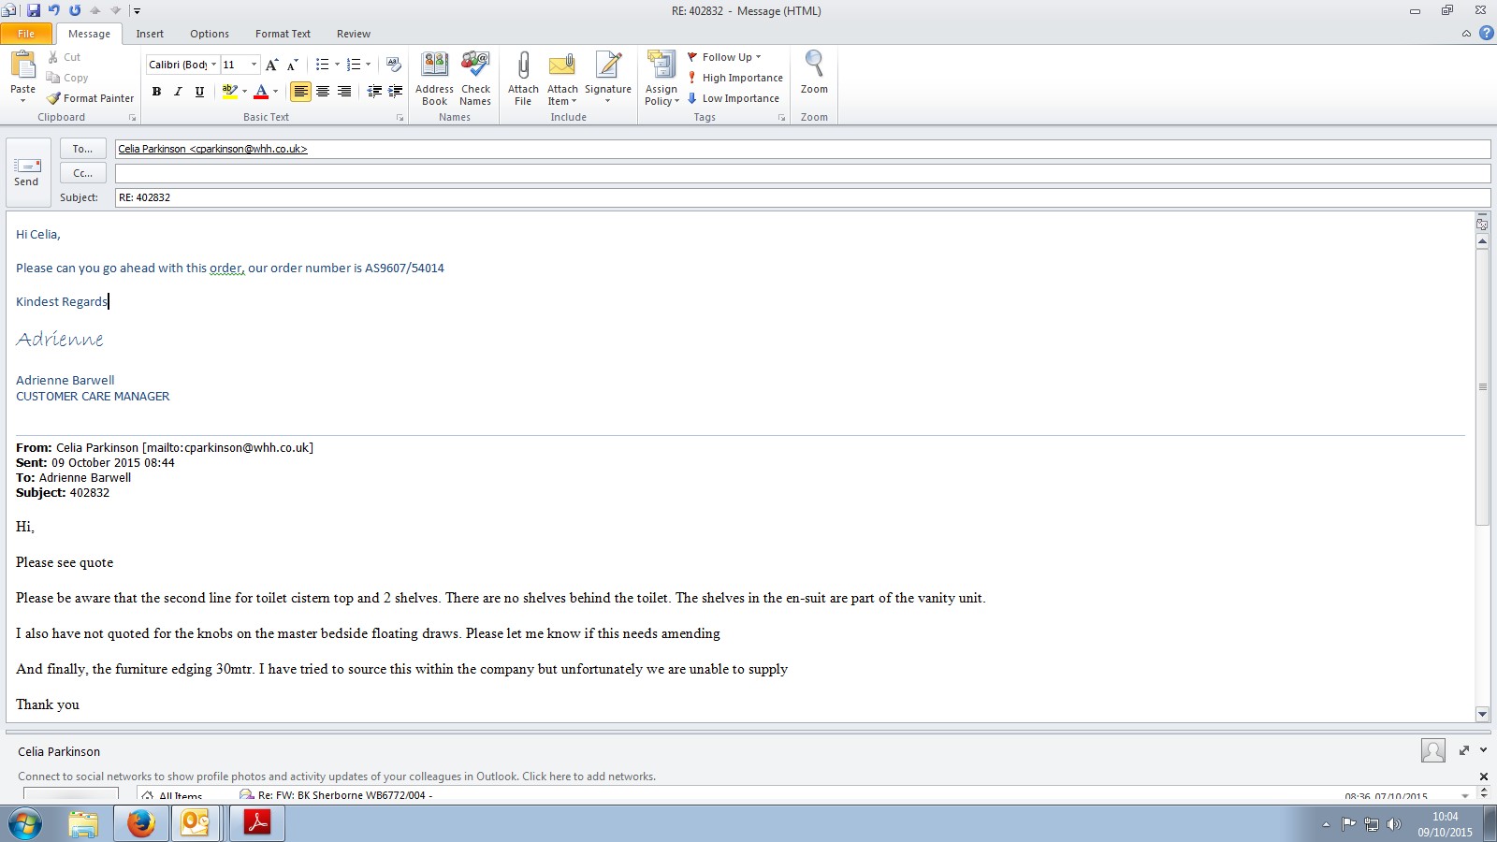Open the Assign Policy menu
The width and height of the screenshot is (1497, 842).
[661, 79]
